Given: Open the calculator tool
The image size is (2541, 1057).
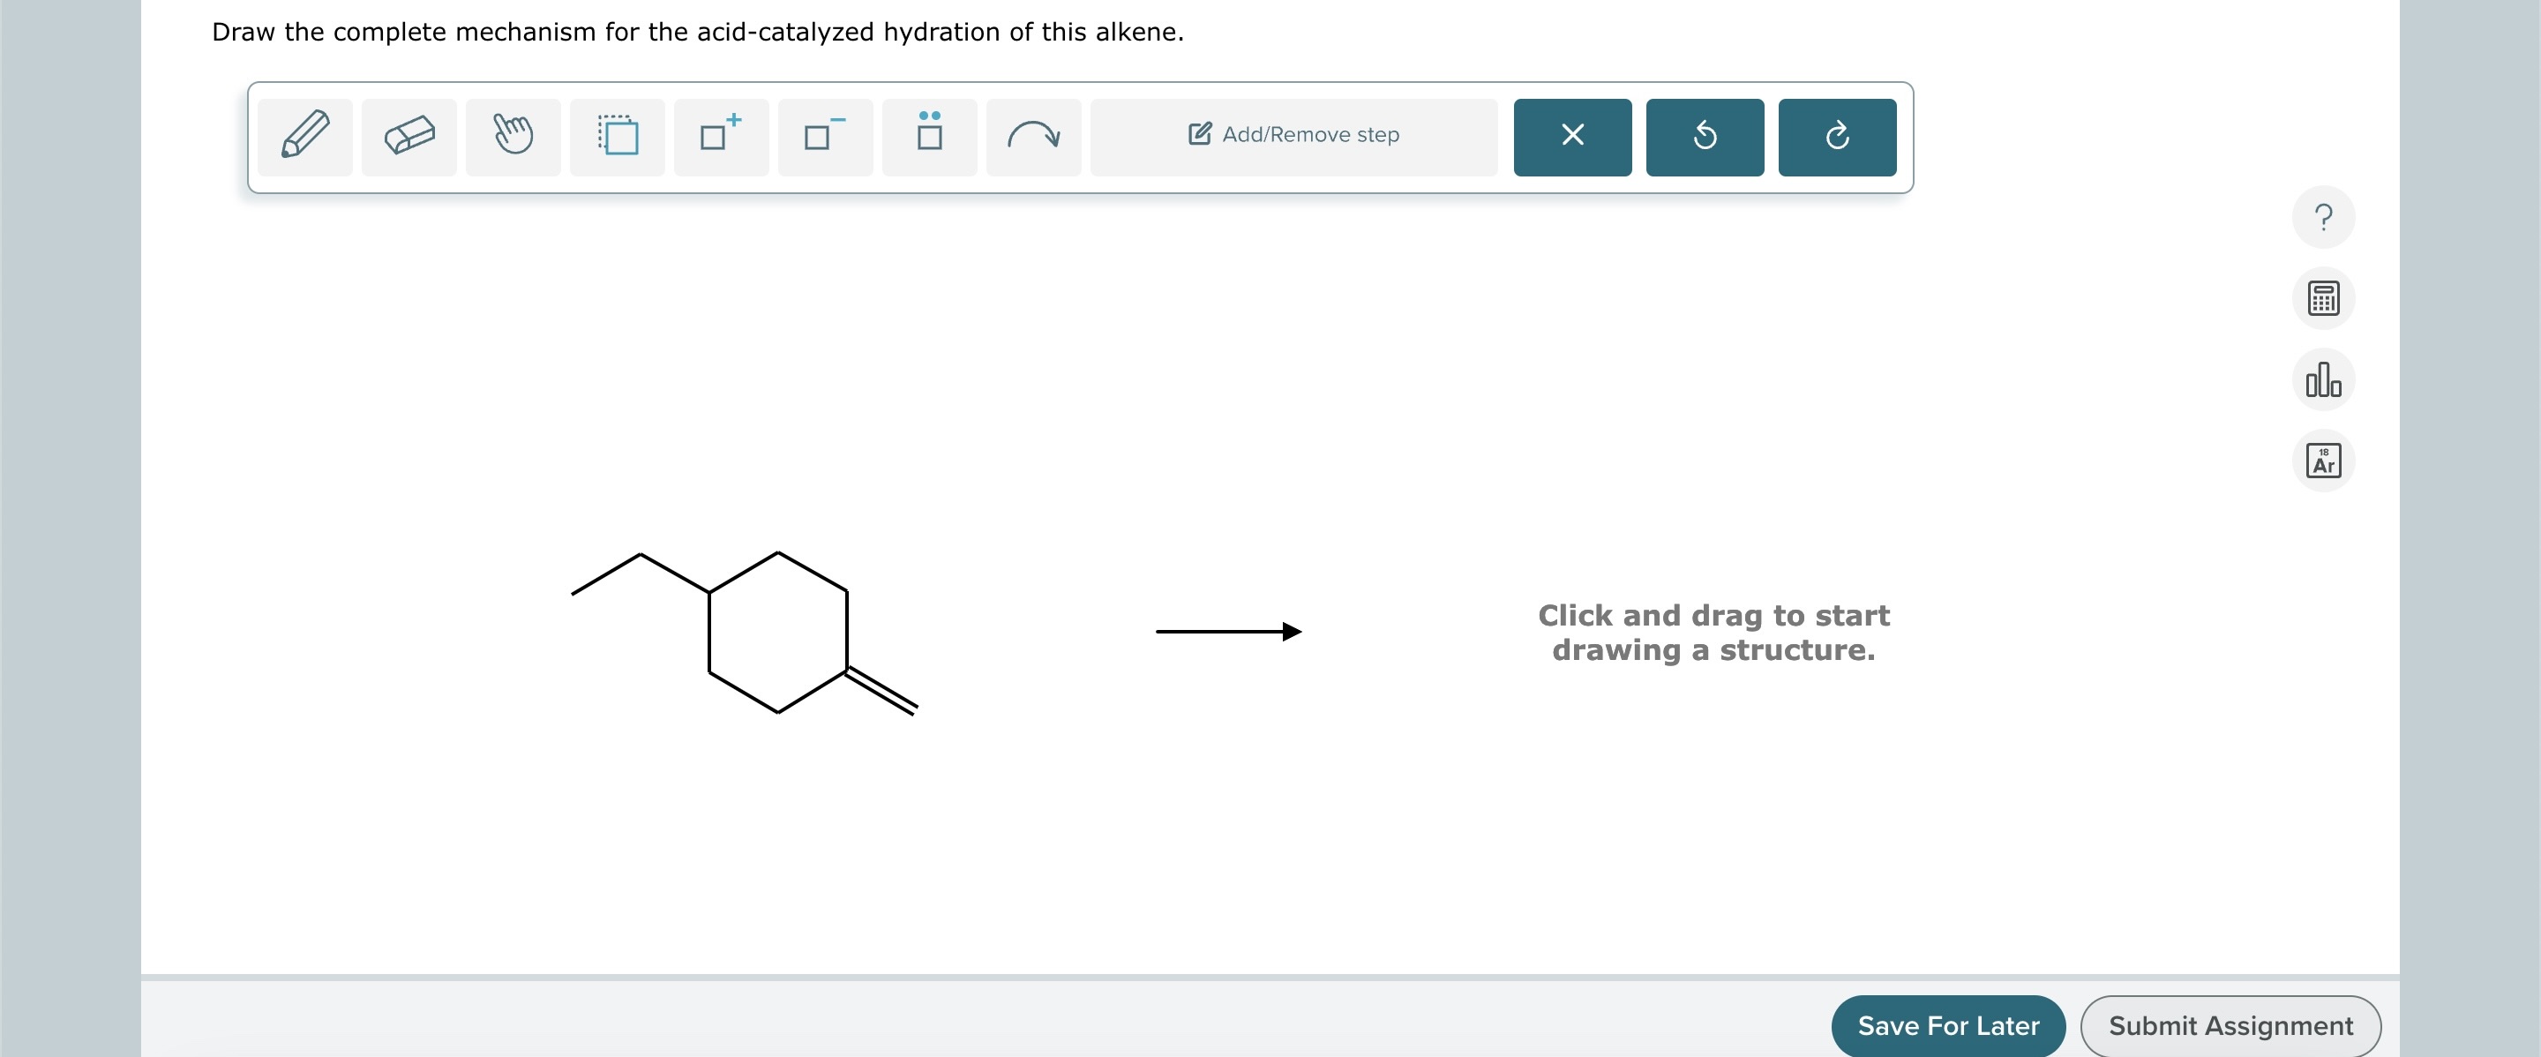Looking at the screenshot, I should 2323,297.
